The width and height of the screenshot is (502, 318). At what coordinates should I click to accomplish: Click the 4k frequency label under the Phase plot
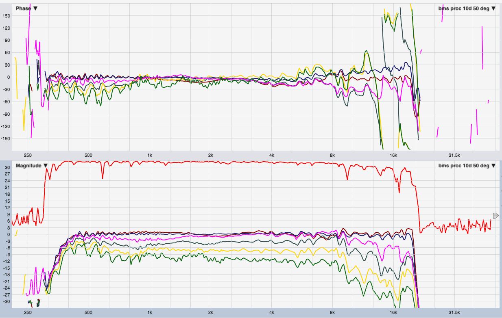(x=271, y=155)
